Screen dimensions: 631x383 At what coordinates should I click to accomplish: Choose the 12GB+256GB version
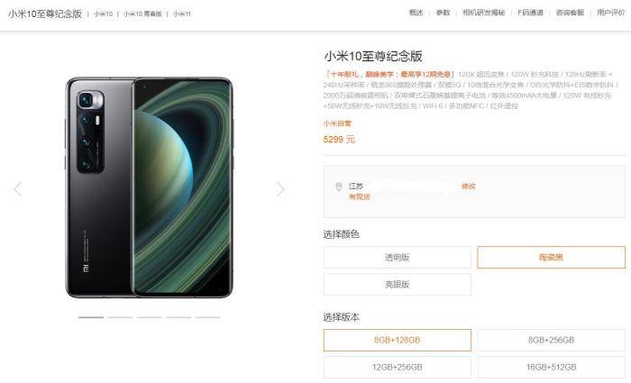[398, 368]
